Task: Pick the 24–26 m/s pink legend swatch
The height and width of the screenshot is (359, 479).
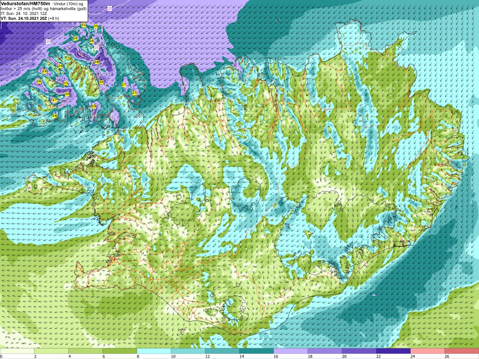Action: point(428,351)
